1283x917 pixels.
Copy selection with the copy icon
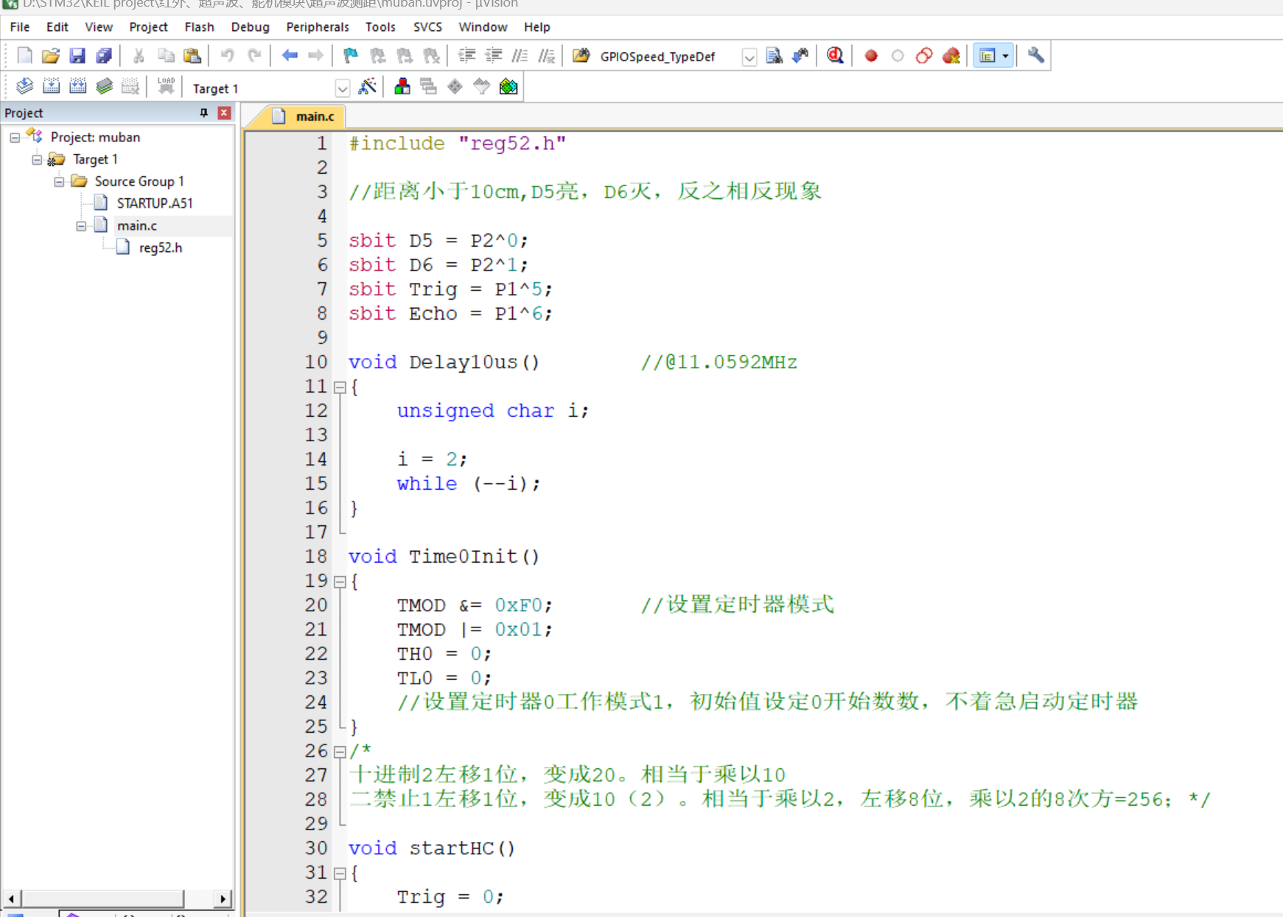pyautogui.click(x=166, y=56)
